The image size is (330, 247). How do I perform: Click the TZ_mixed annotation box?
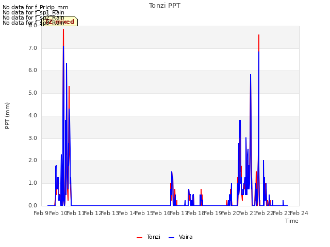point(60,21)
